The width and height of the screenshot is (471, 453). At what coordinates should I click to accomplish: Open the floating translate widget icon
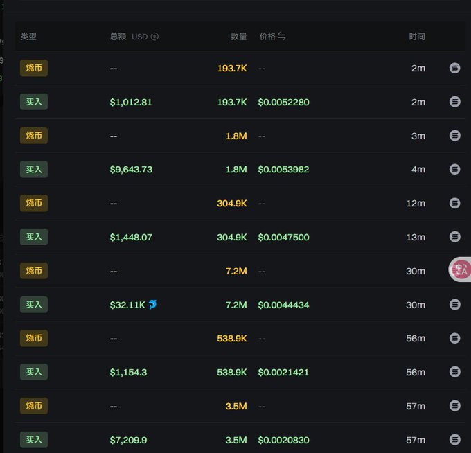tap(461, 269)
